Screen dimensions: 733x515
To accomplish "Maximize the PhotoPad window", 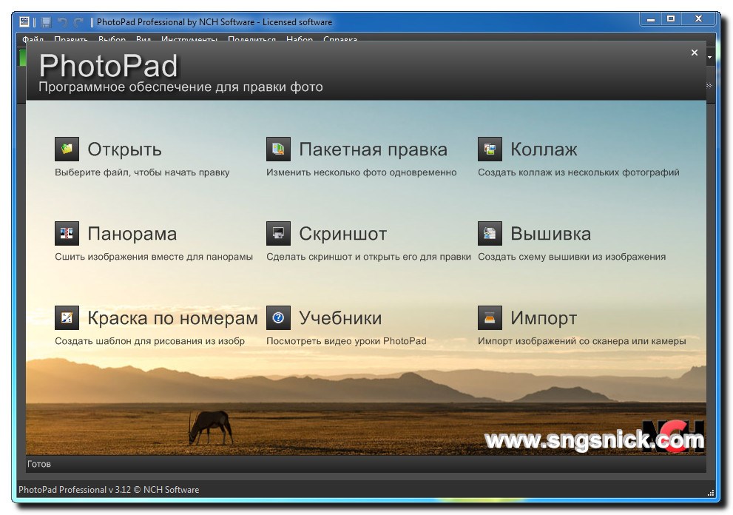I will click(671, 19).
